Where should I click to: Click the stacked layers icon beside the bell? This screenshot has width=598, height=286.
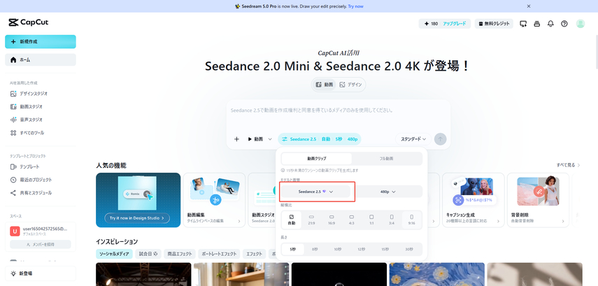(x=537, y=24)
